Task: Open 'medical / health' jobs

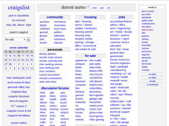Action: 119,77
